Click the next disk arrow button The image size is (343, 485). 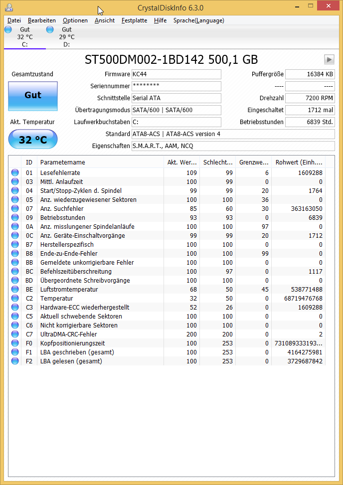[329, 59]
